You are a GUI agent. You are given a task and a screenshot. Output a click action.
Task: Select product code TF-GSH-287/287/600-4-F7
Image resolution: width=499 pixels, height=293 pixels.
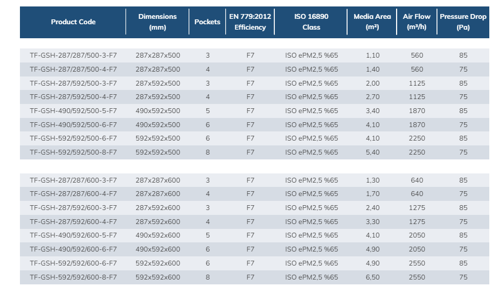pyautogui.click(x=73, y=194)
